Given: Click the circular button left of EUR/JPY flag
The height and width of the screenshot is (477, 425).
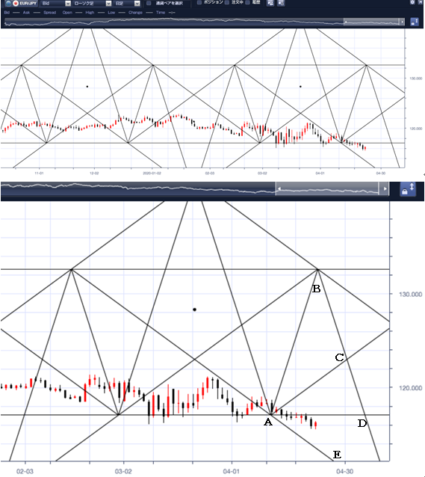Looking at the screenshot, I should click(x=8, y=3).
